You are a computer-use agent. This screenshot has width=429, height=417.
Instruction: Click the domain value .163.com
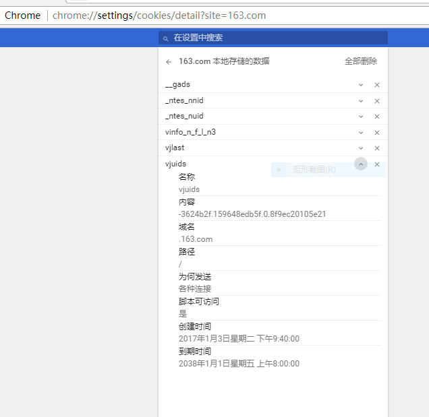(x=196, y=239)
